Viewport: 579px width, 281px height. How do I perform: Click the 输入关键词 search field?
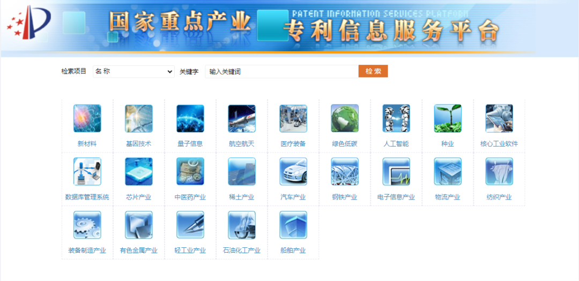281,71
